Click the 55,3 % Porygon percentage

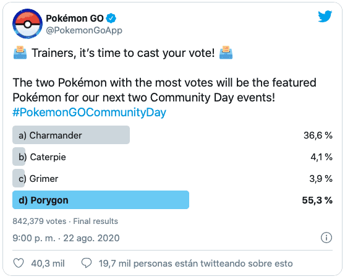click(317, 200)
